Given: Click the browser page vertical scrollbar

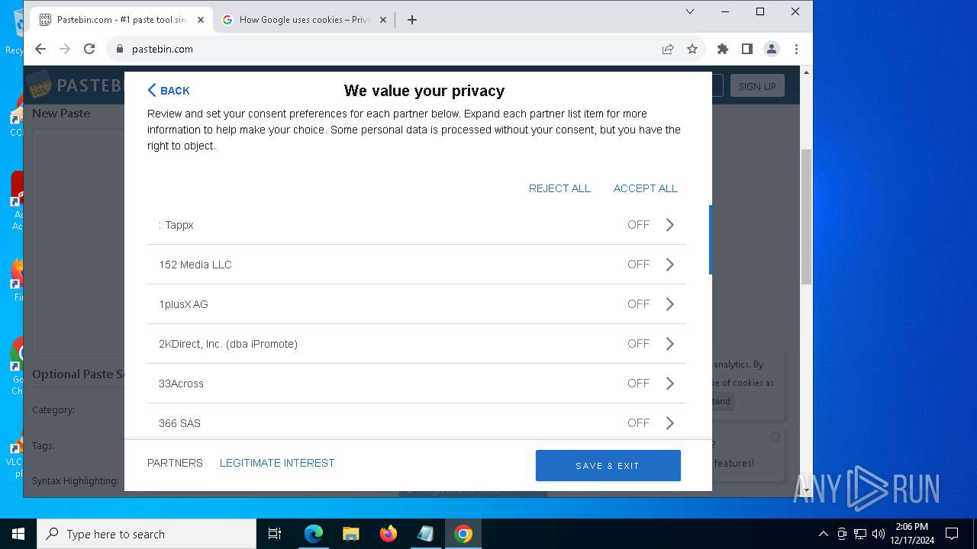Looking at the screenshot, I should (x=806, y=217).
